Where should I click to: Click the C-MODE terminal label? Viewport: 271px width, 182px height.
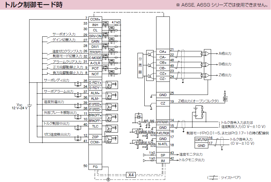[x=95, y=58]
